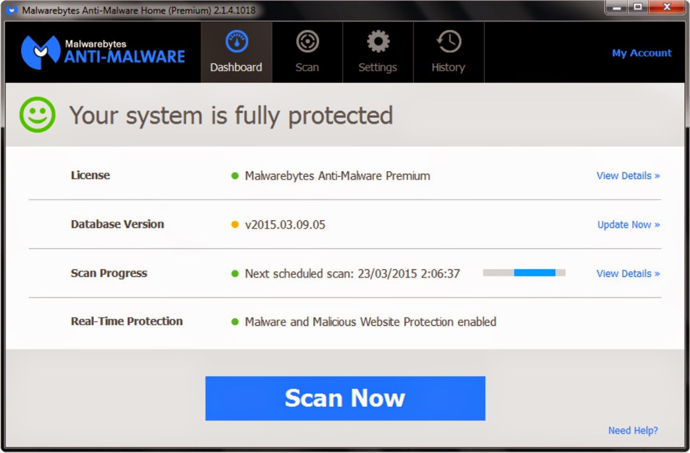The image size is (690, 453).
Task: View Details for the License row
Action: point(628,176)
